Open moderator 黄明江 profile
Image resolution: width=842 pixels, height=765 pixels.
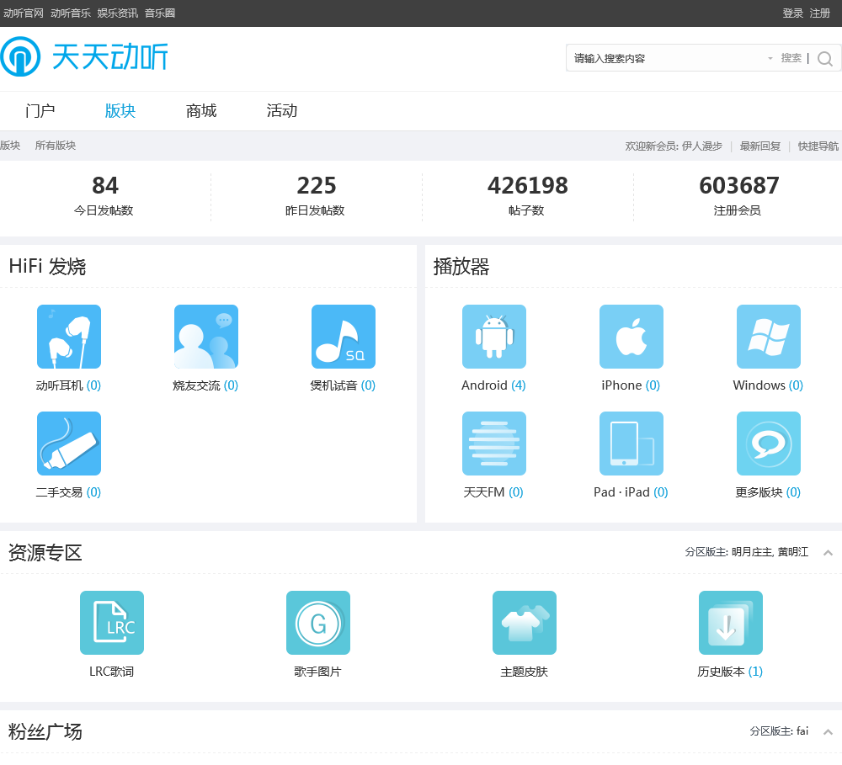(792, 552)
